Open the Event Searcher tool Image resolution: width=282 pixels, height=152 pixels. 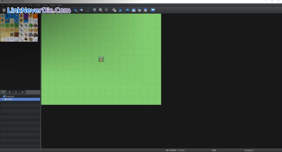click(134, 10)
